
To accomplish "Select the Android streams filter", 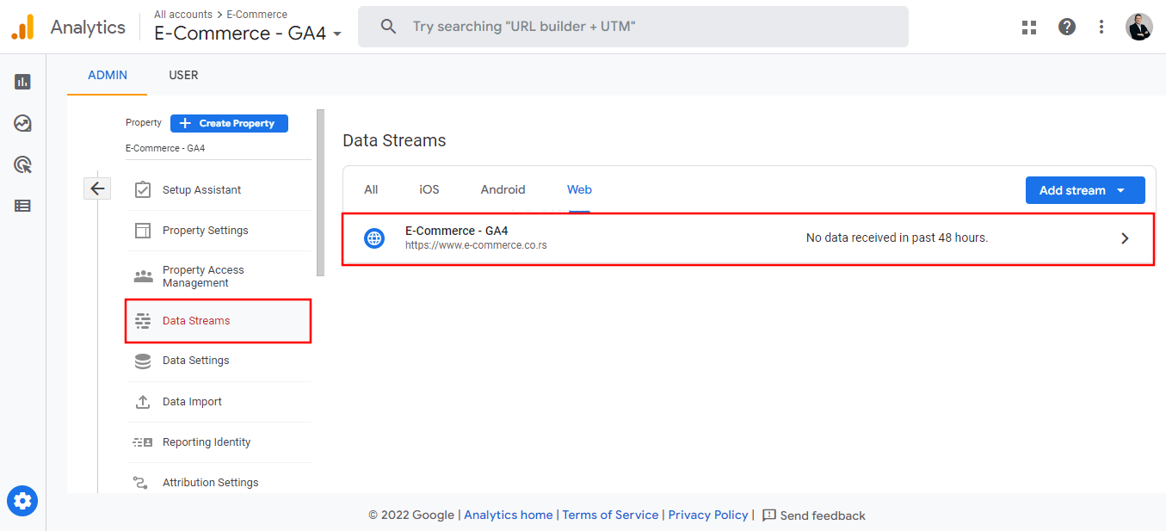I will click(x=503, y=189).
